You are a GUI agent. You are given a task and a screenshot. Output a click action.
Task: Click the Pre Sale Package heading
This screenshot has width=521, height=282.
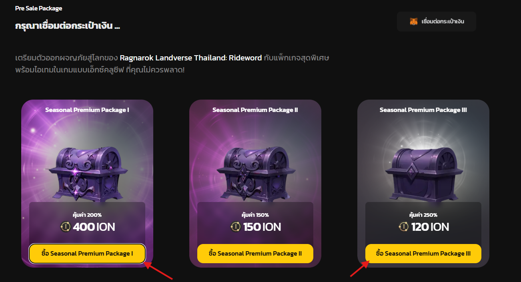pos(38,8)
